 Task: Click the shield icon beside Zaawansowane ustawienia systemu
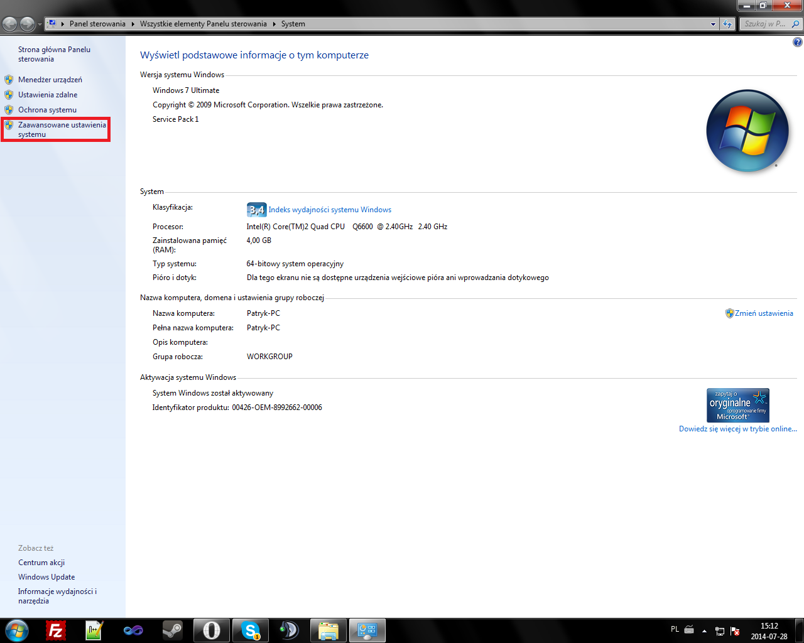(9, 125)
